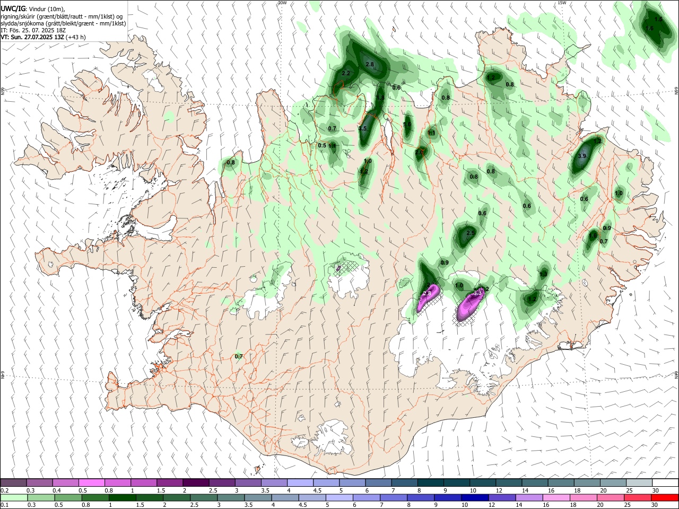This screenshot has width=679, height=509.
Task: Select the dark plum first swatch in upper legend
Action: [13, 482]
